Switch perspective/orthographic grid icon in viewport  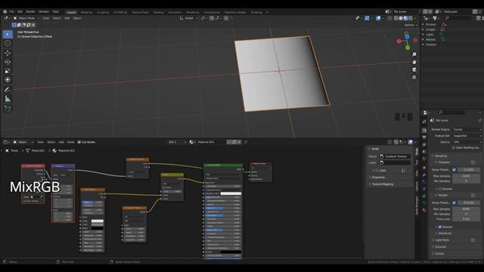(414, 77)
